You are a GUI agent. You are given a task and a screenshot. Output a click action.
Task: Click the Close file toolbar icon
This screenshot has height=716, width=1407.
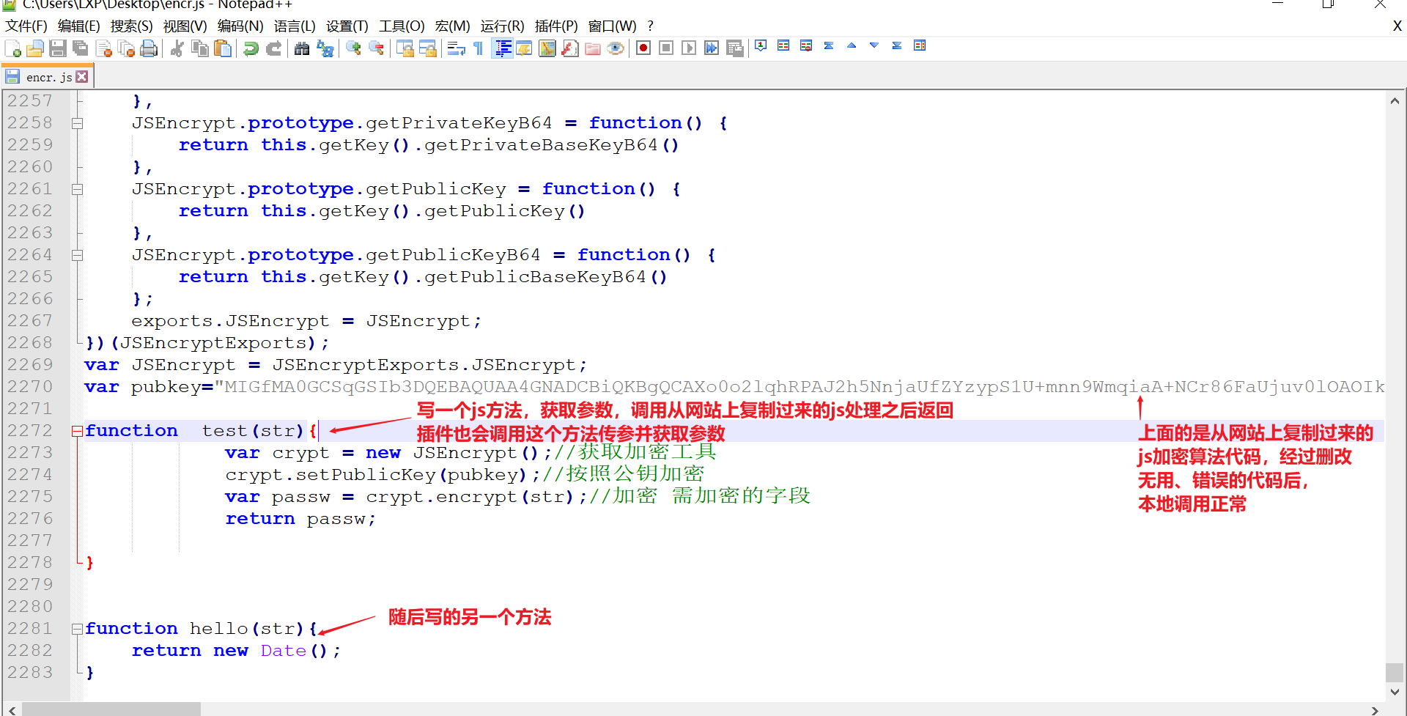pos(103,48)
